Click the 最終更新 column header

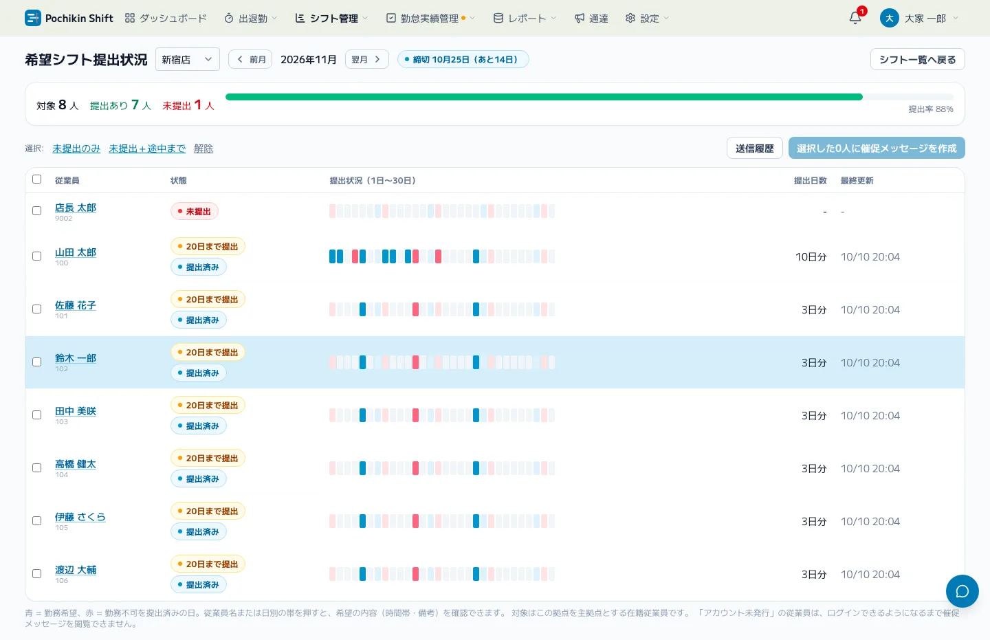[x=857, y=181]
